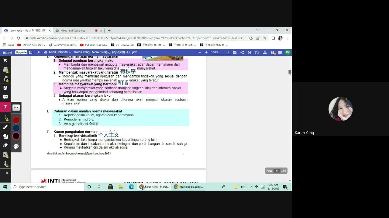
Task: Click the Chinese annotation 个人主义
Action: [x=108, y=135]
